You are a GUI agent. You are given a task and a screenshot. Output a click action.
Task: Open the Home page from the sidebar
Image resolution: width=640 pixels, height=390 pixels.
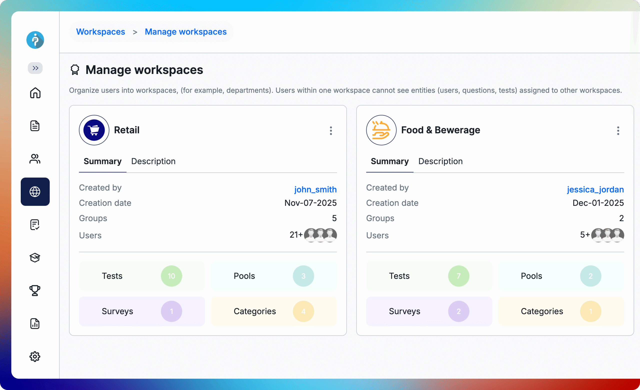pos(35,93)
